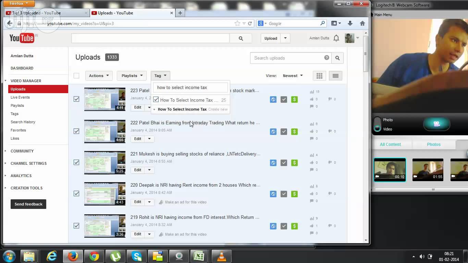Select Live Events in sidebar
The height and width of the screenshot is (263, 468).
pyautogui.click(x=20, y=97)
